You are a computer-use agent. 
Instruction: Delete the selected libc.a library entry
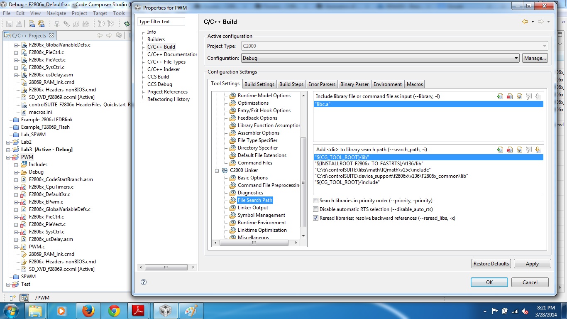tap(510, 96)
